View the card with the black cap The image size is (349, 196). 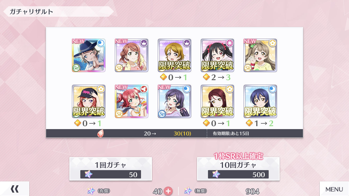89,101
